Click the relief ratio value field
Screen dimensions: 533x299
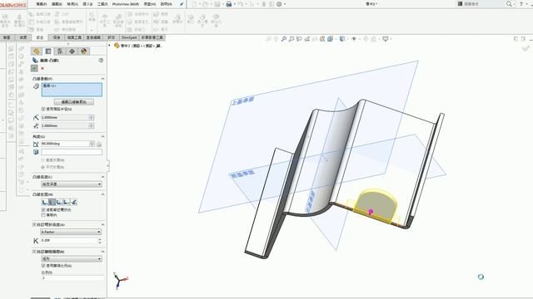72,277
